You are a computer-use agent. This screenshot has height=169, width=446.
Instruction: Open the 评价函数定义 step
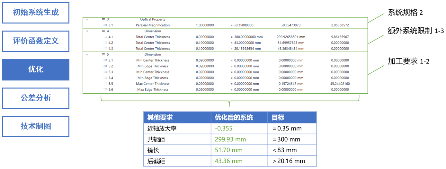point(36,41)
